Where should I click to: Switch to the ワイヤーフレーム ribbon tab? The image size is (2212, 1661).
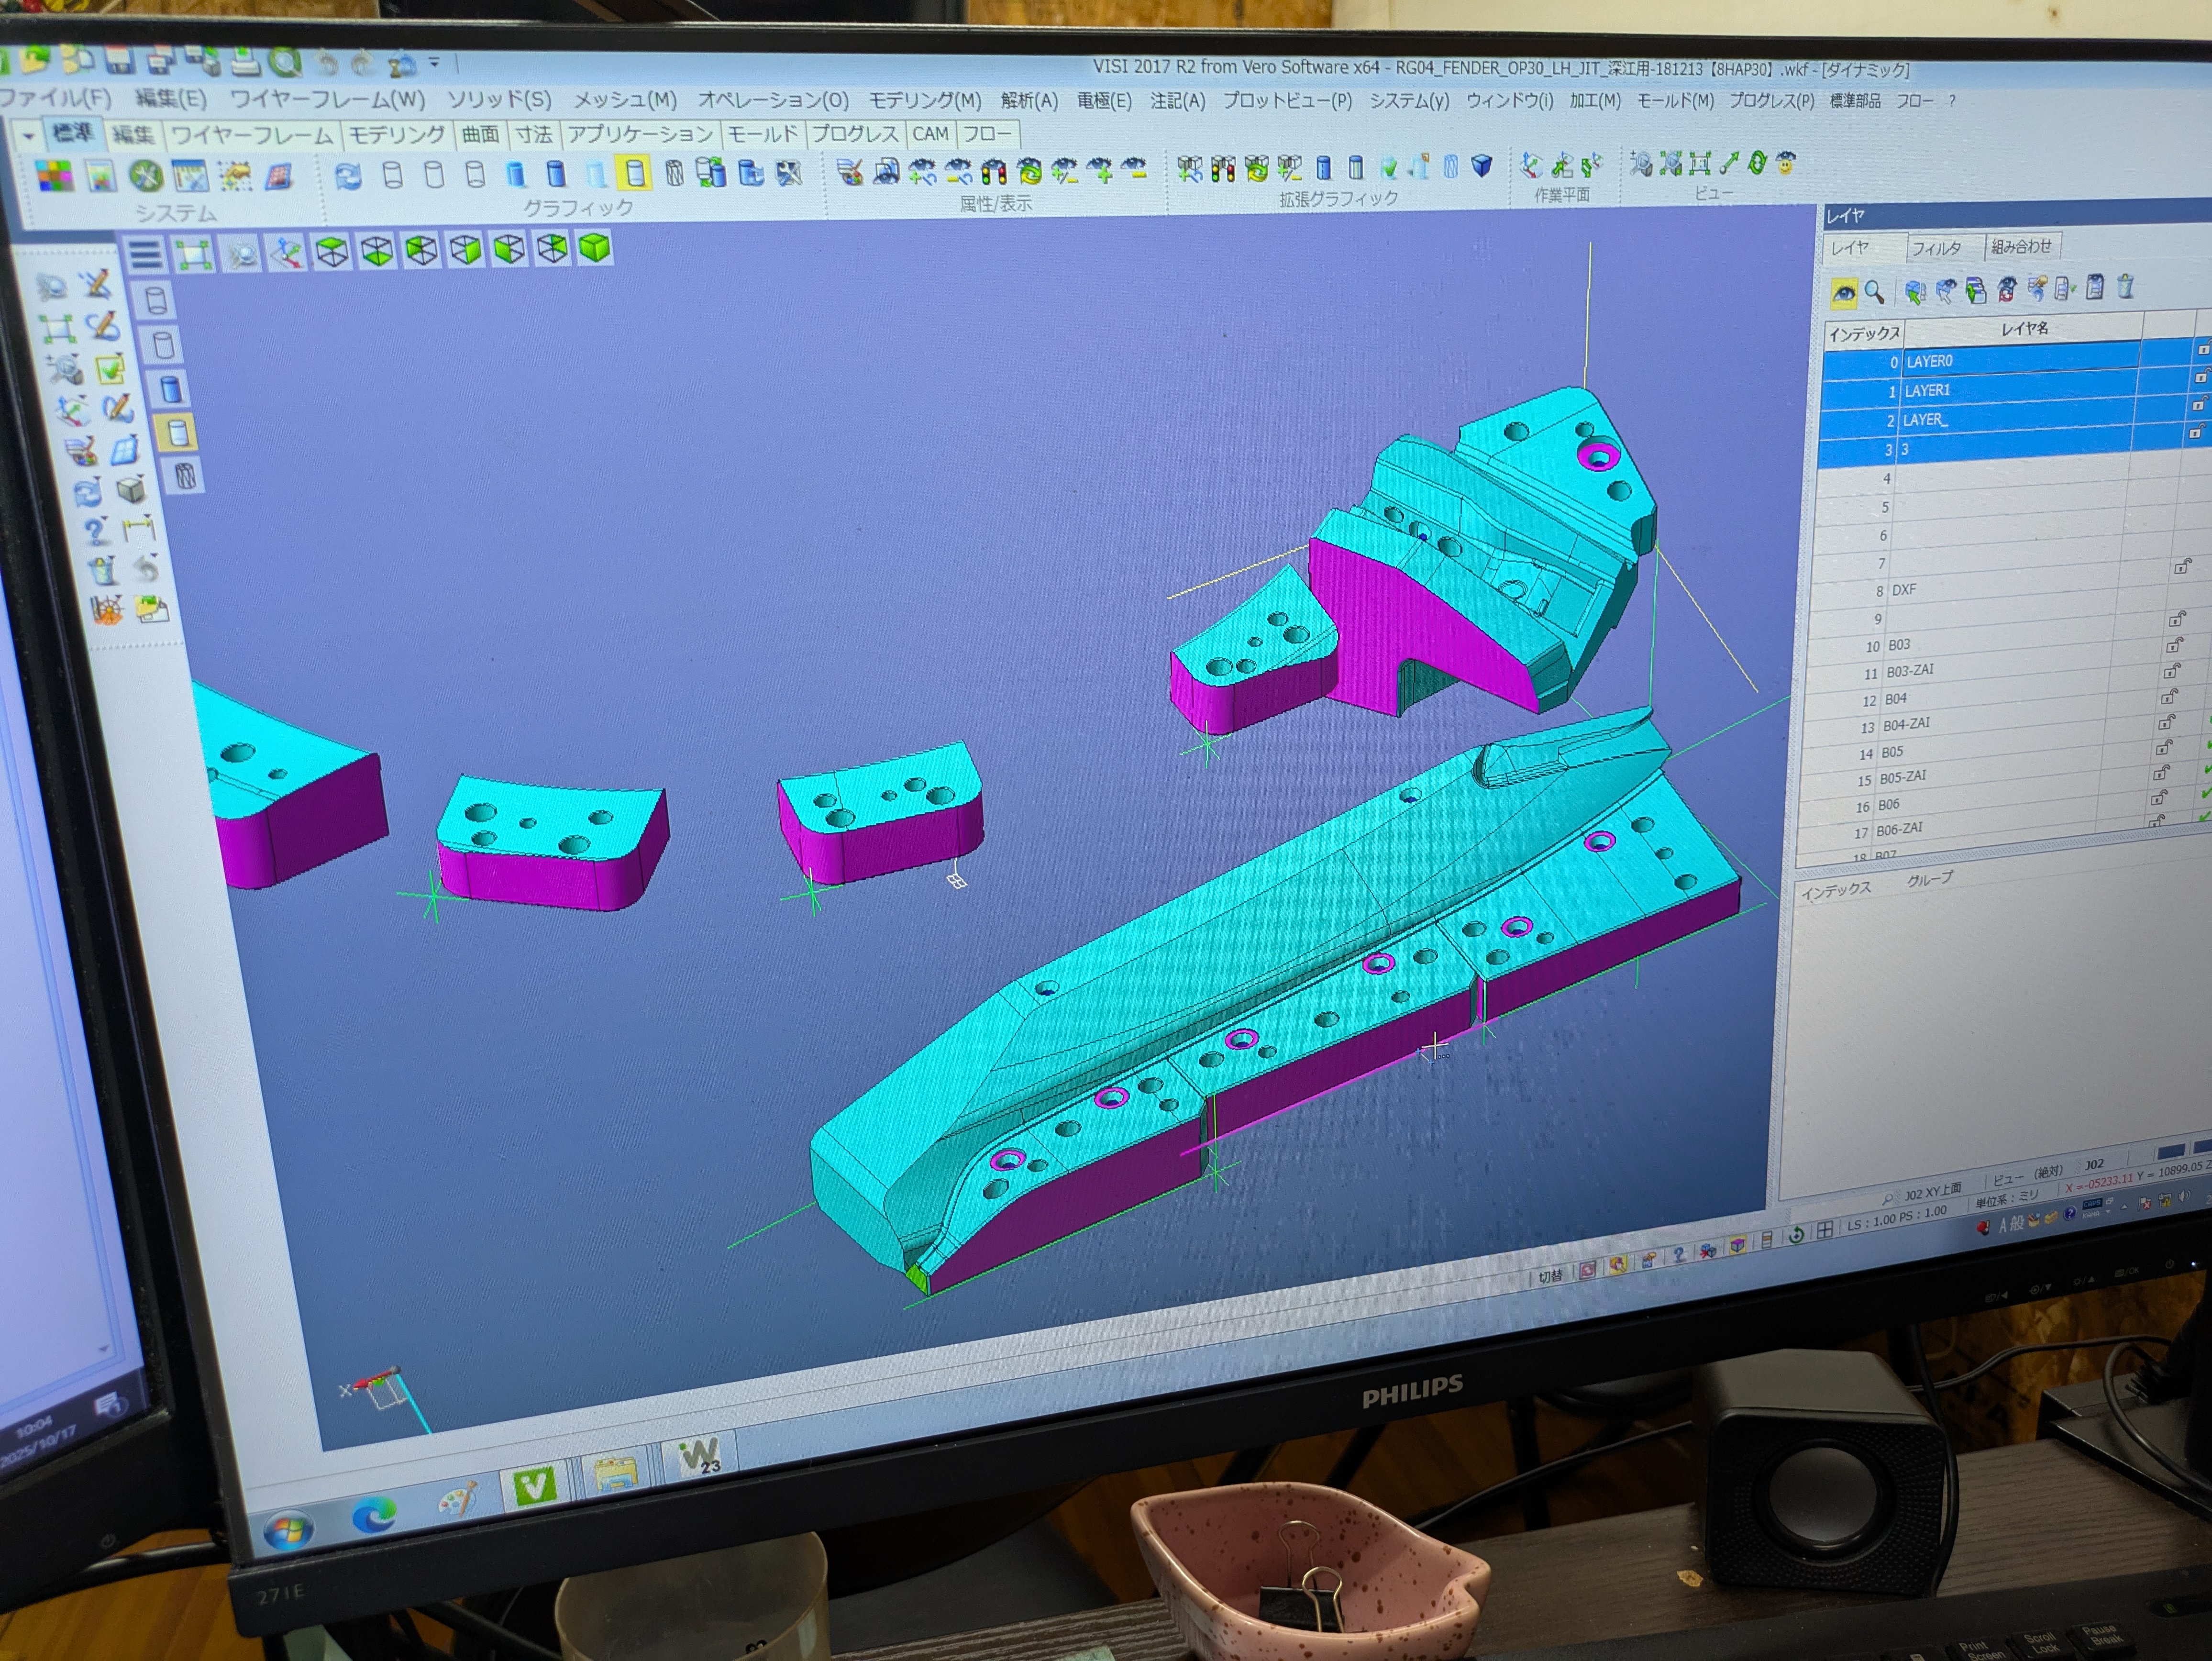[252, 135]
